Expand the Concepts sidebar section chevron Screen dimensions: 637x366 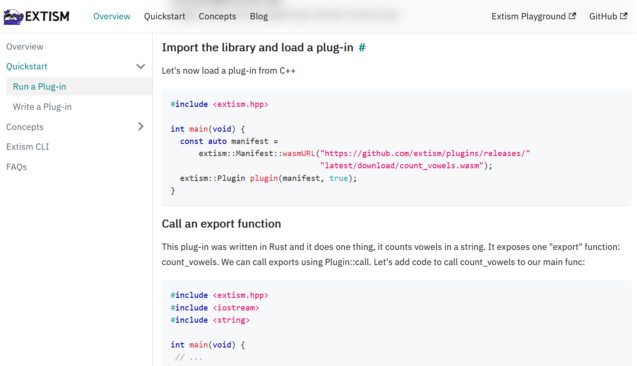(141, 127)
